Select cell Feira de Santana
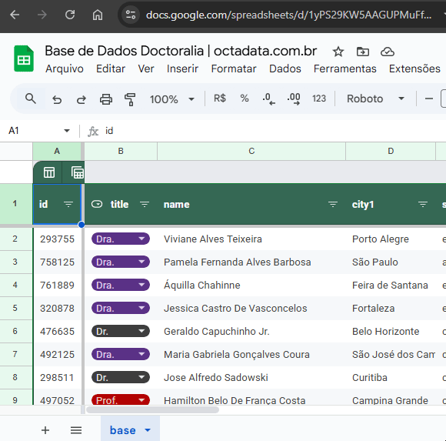This screenshot has width=446, height=441. [391, 285]
